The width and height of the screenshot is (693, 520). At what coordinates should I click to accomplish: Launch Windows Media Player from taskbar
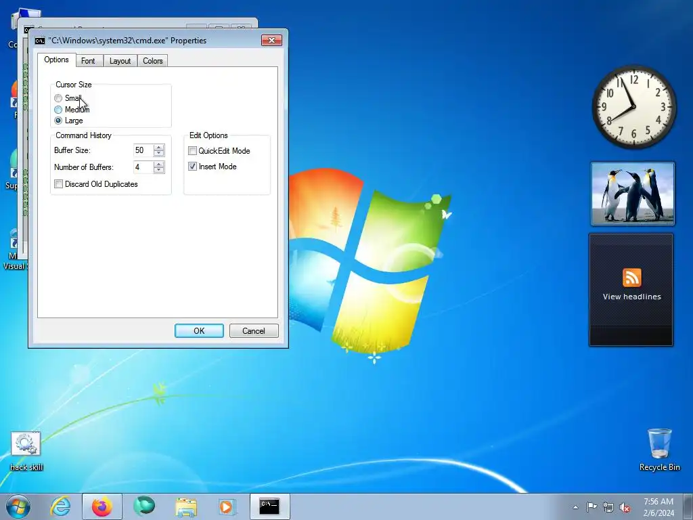click(227, 506)
